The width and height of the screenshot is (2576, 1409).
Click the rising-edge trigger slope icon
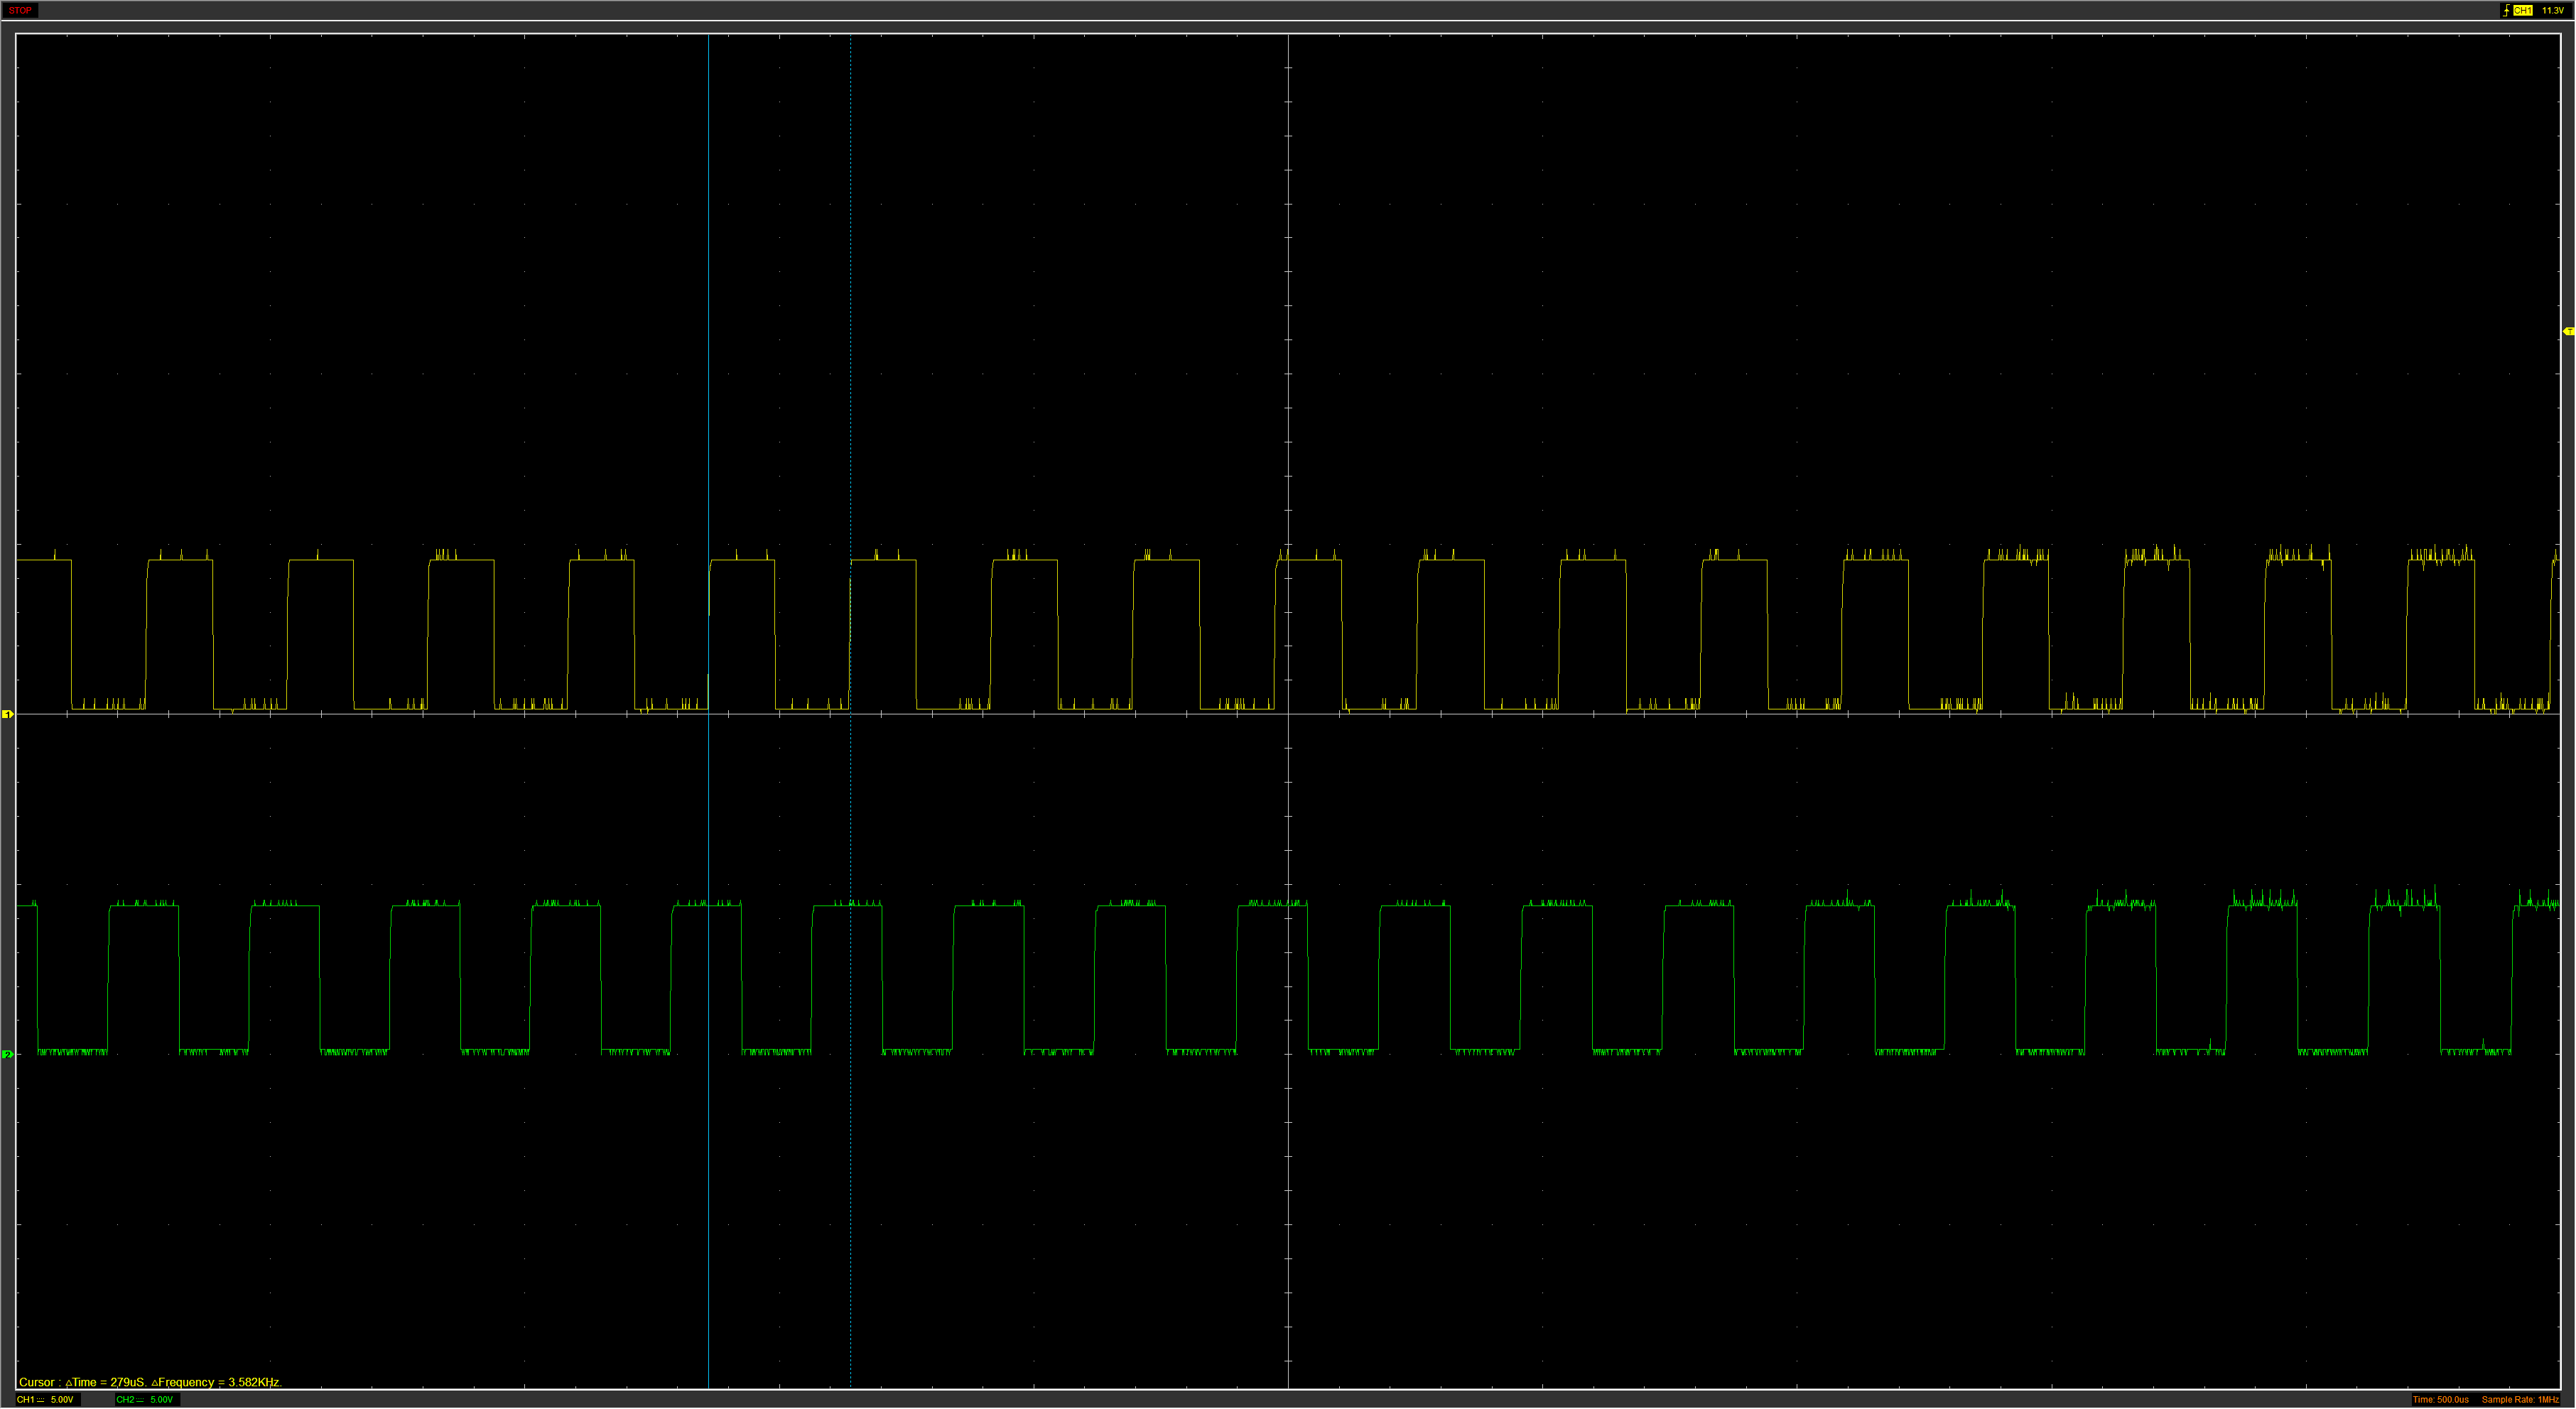pyautogui.click(x=2506, y=10)
